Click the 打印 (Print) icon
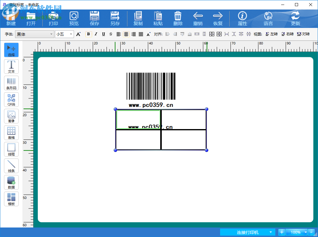 (53, 18)
